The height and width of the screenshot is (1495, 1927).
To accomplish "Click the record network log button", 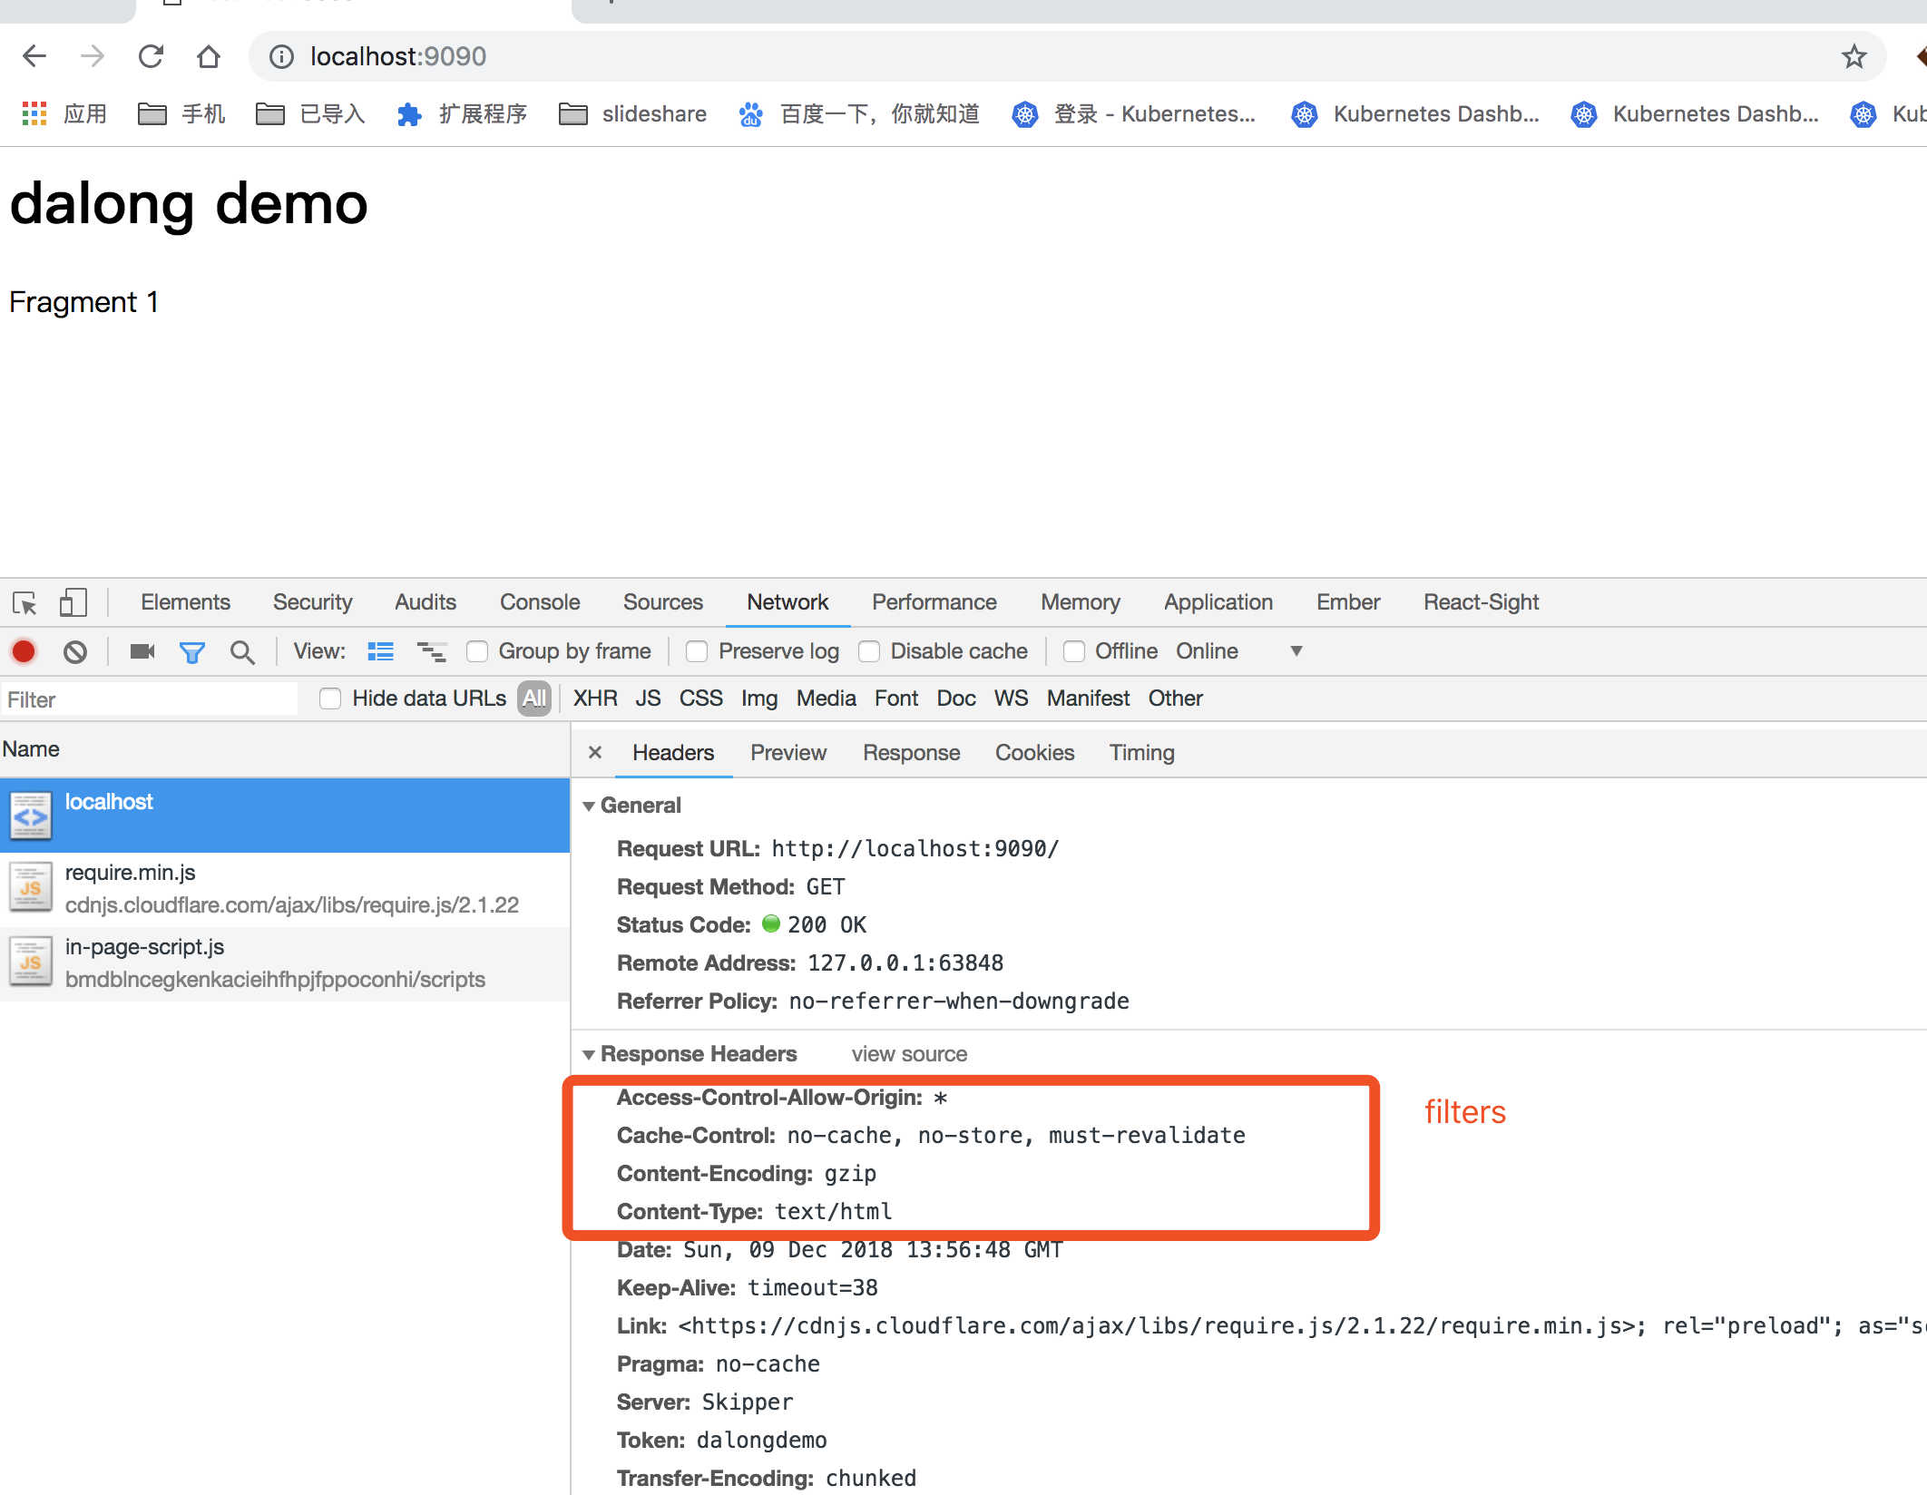I will coord(24,651).
